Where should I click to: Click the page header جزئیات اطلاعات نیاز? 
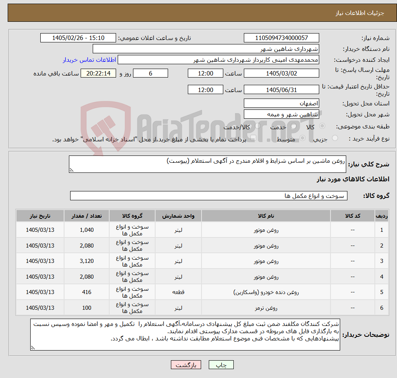point(360,13)
